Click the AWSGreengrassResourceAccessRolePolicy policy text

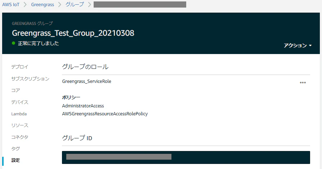point(105,114)
